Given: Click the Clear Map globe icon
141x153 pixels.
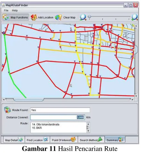Looking at the screenshot, I should click(x=58, y=18).
